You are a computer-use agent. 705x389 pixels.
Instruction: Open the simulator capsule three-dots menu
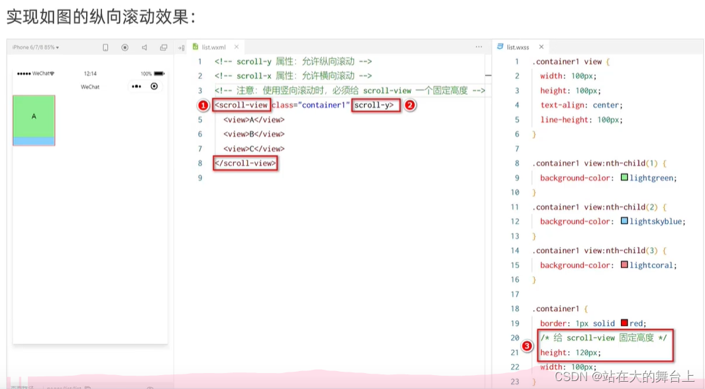pyautogui.click(x=136, y=86)
